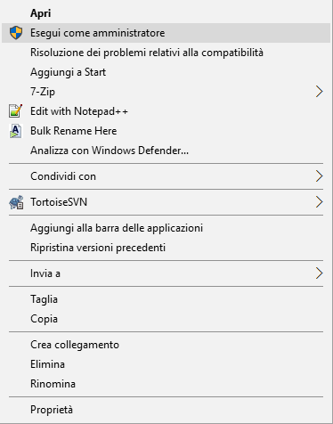Screen dimensions: 333x424
Task: Select Rinomina from the menu
Action: pyautogui.click(x=166, y=384)
